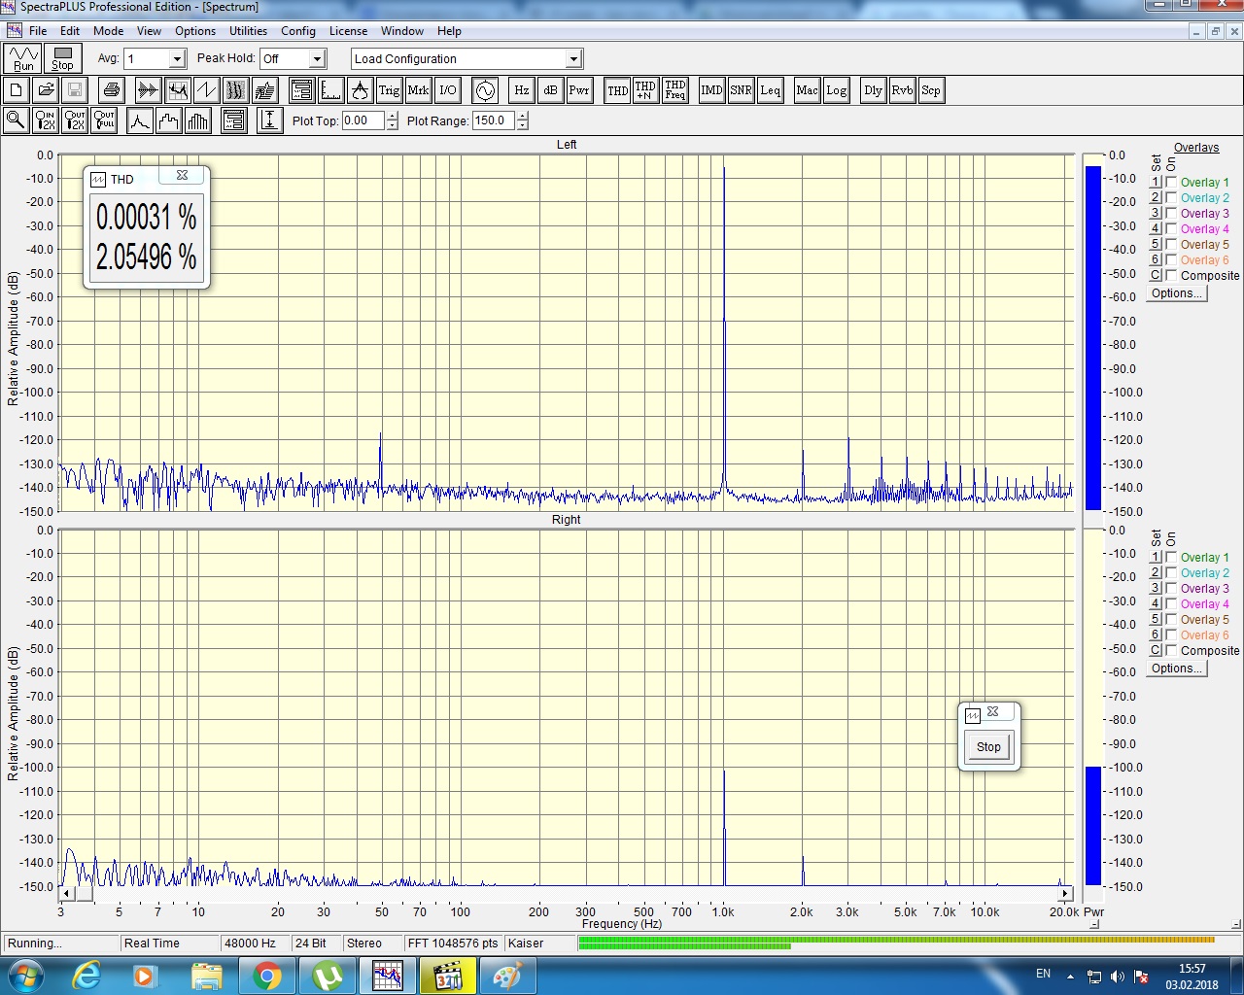Open the Mac macro button
The image size is (1244, 995).
[x=807, y=90]
